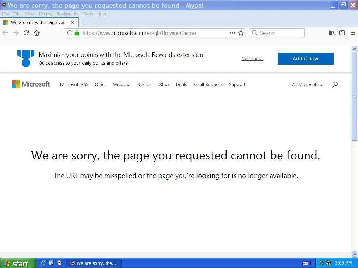This screenshot has width=358, height=268.
Task: Bookmark this page with star icon
Action: pyautogui.click(x=241, y=33)
